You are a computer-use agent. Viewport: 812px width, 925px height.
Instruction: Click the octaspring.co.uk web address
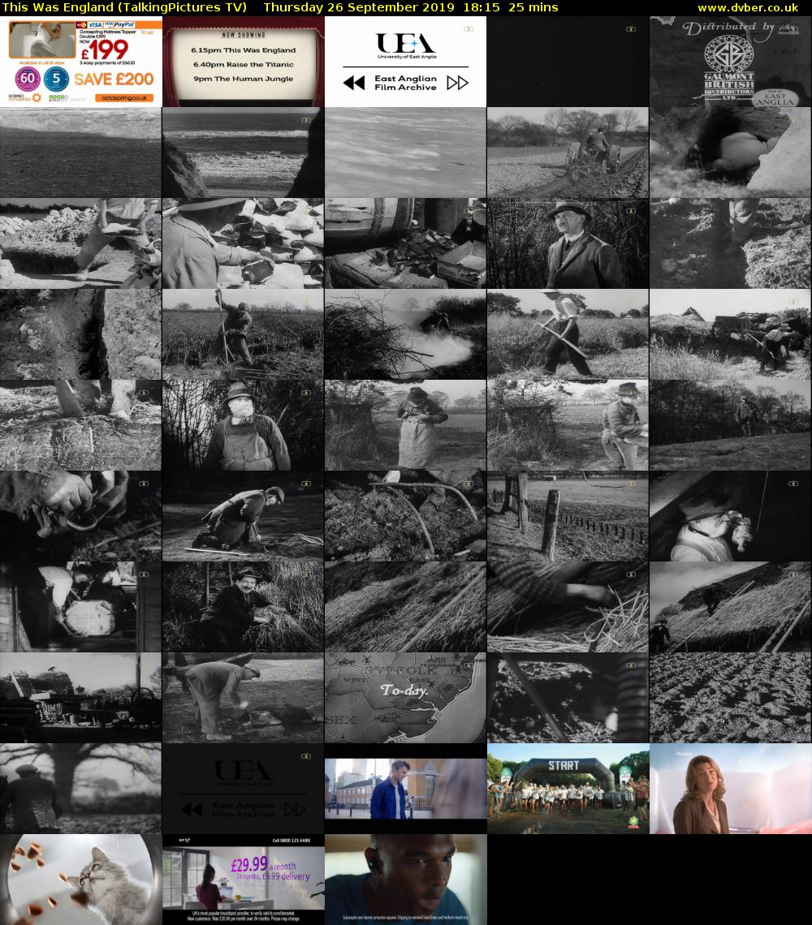[x=124, y=97]
